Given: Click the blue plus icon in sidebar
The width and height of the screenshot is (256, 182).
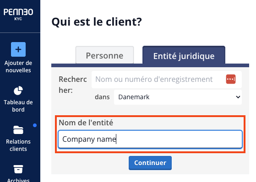Looking at the screenshot, I should point(18,49).
